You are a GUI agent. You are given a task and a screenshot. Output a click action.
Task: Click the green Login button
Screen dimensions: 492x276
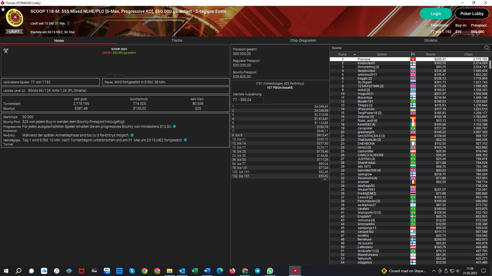[436, 14]
